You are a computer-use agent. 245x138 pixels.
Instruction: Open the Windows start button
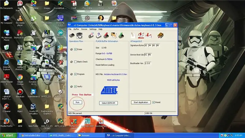pyautogui.click(x=8, y=135)
